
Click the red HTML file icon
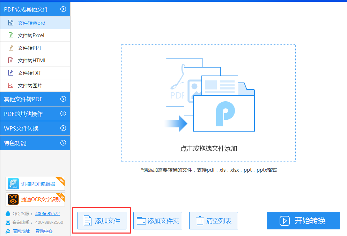(x=11, y=60)
